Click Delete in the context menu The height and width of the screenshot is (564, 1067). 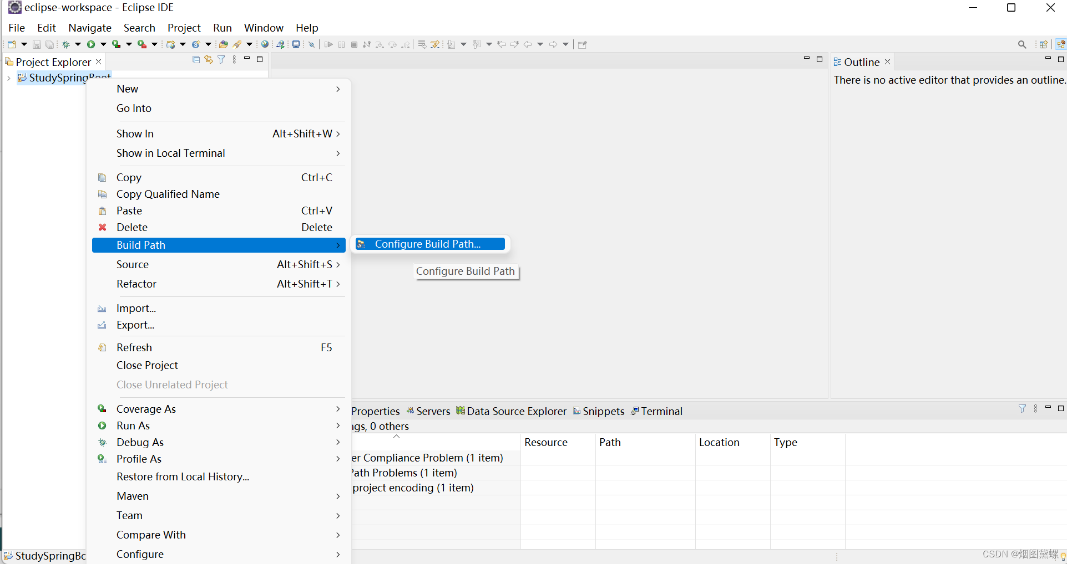(x=219, y=227)
